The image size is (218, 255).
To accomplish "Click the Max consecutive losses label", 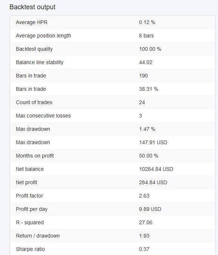I will (43, 116).
